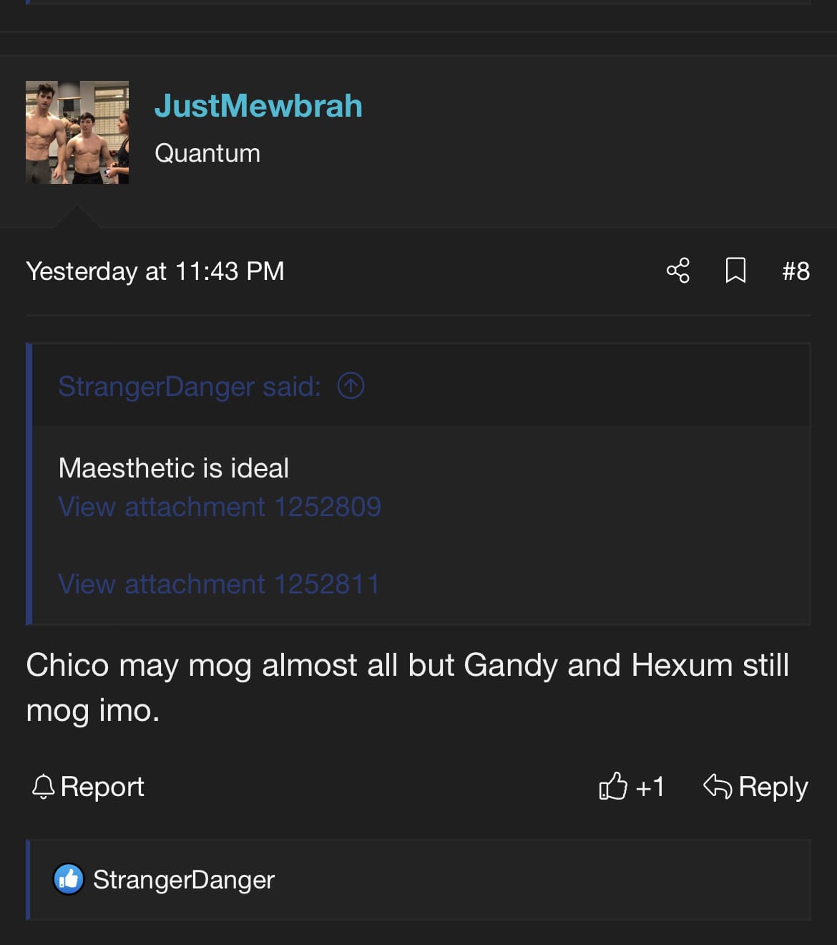The height and width of the screenshot is (945, 837).
Task: Click the blue like reaction badge
Action: tap(69, 879)
